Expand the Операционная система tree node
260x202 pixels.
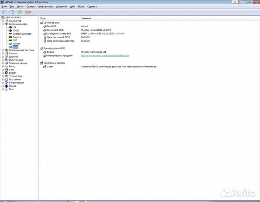2,50
